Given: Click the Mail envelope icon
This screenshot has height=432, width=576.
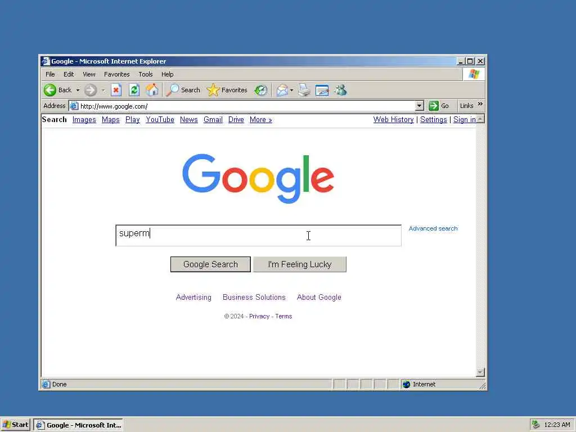Looking at the screenshot, I should click(x=282, y=90).
